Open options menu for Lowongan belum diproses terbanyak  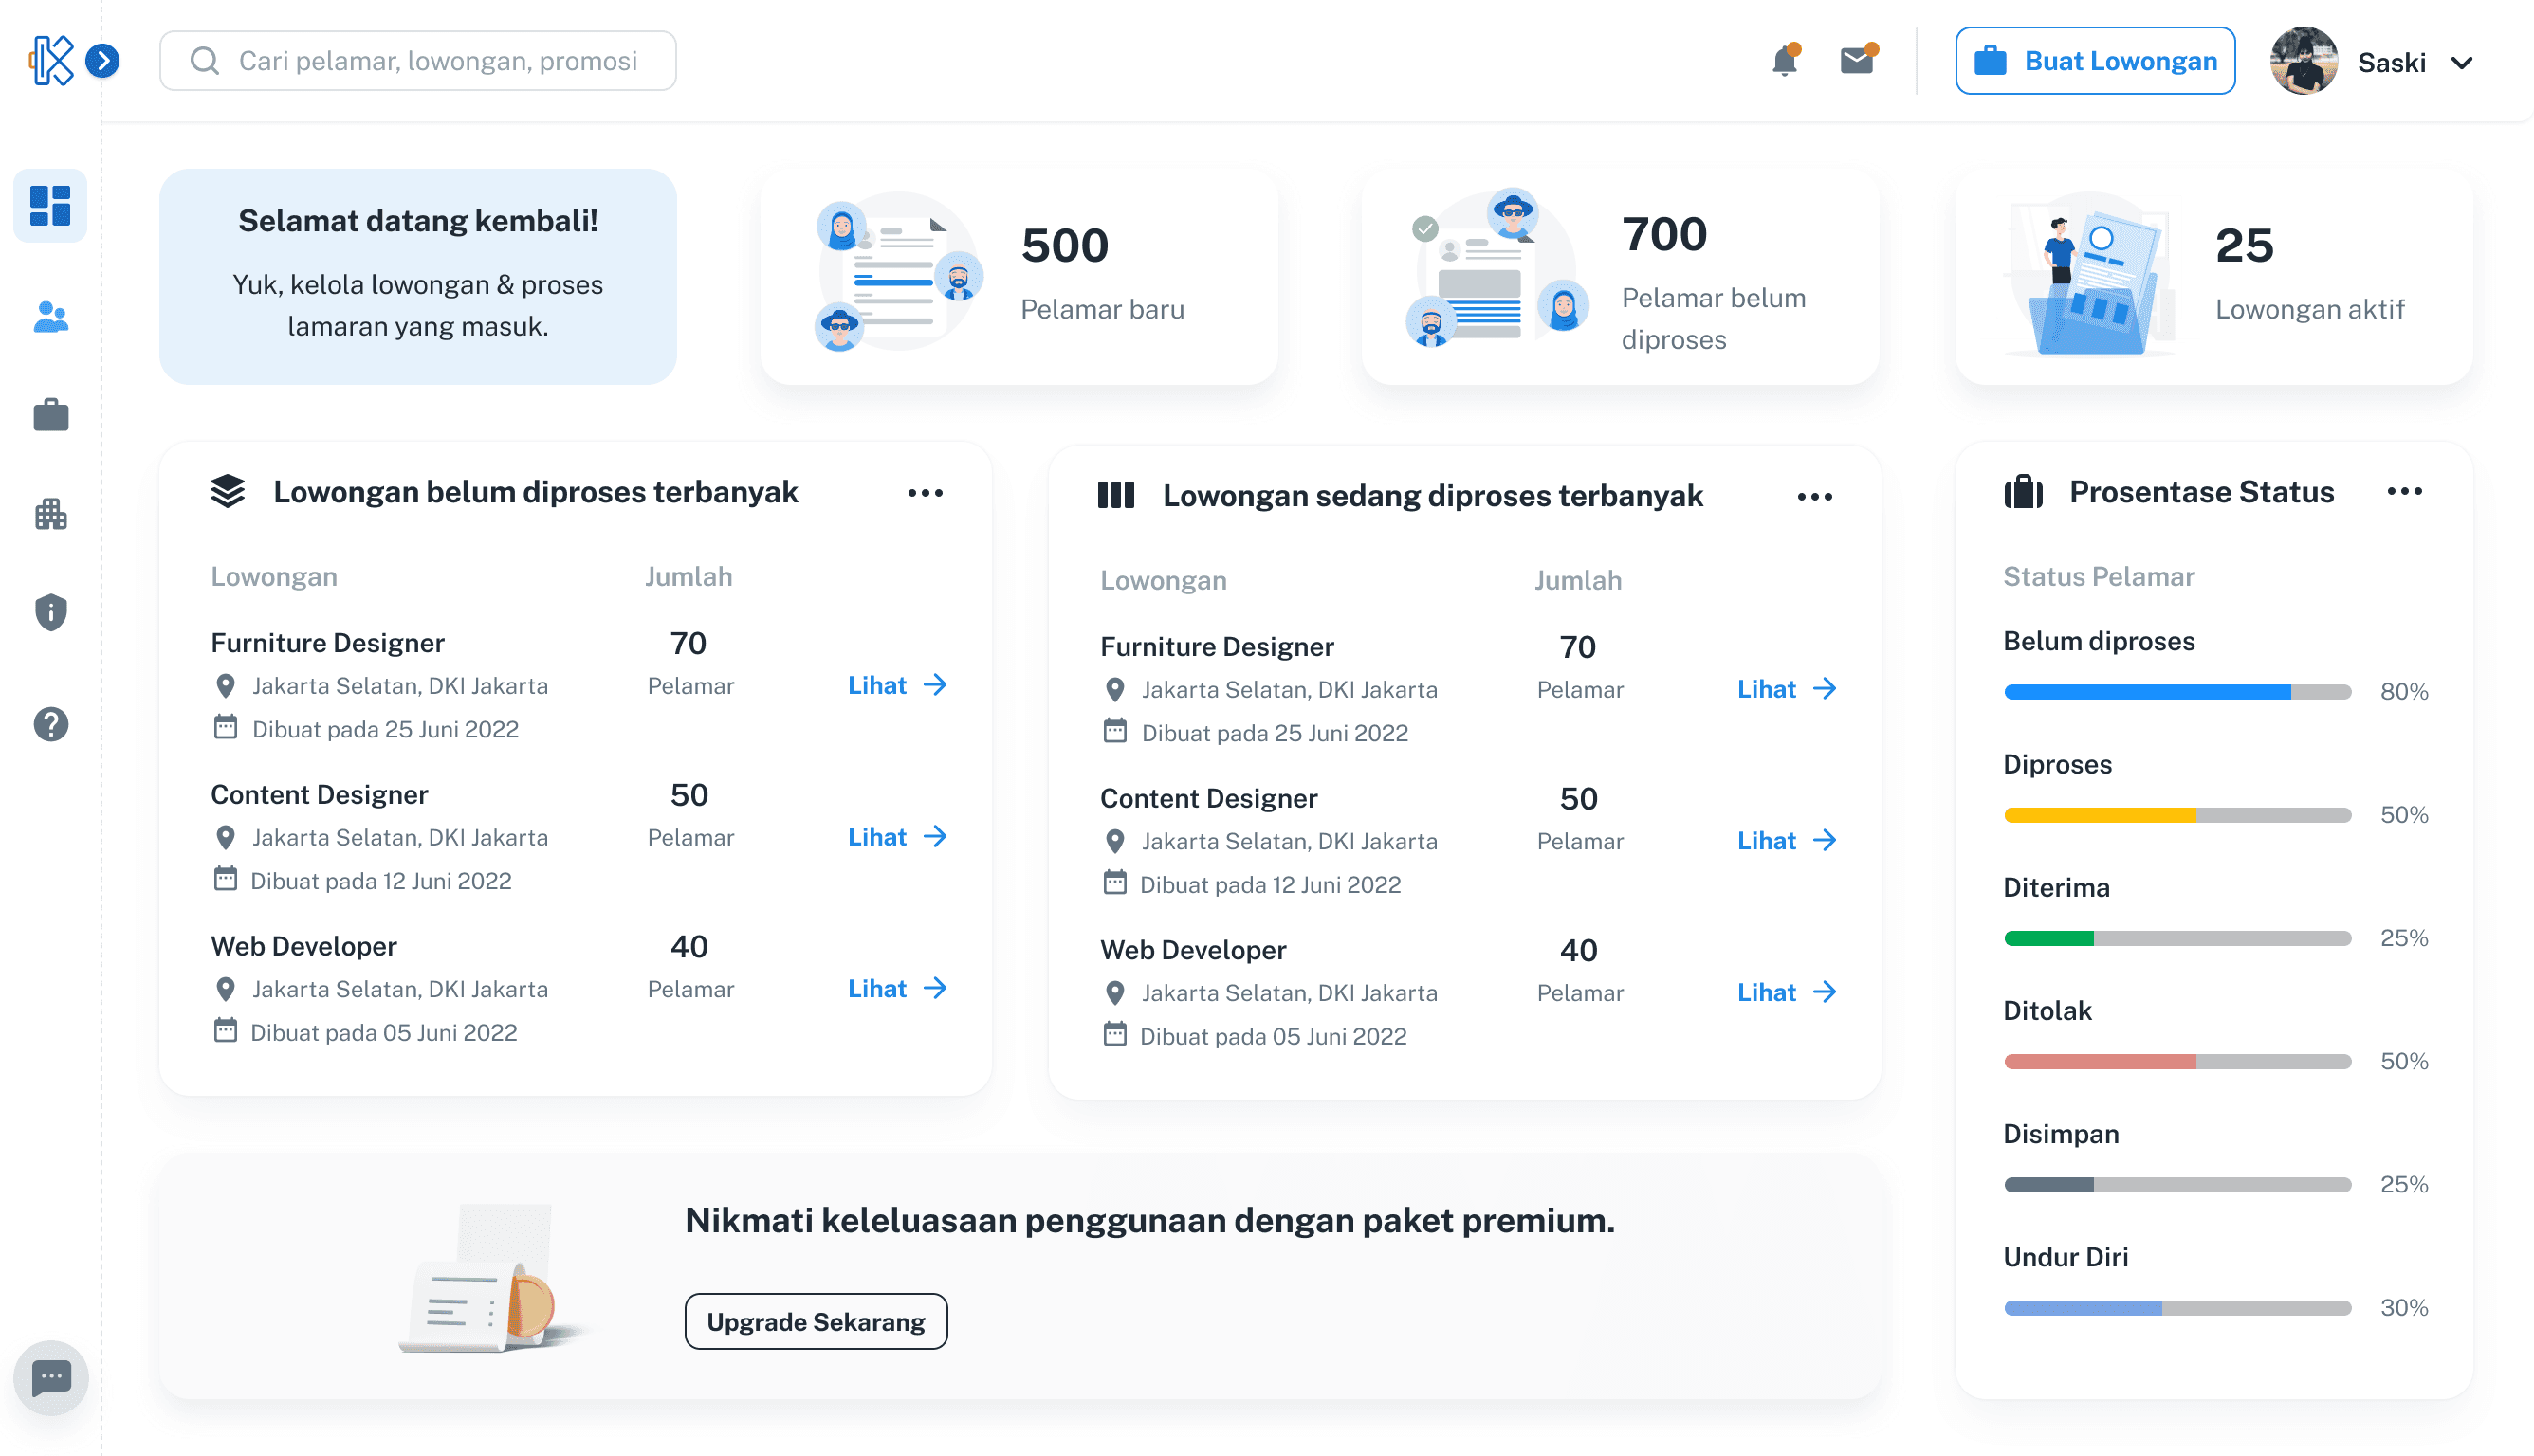[x=926, y=493]
